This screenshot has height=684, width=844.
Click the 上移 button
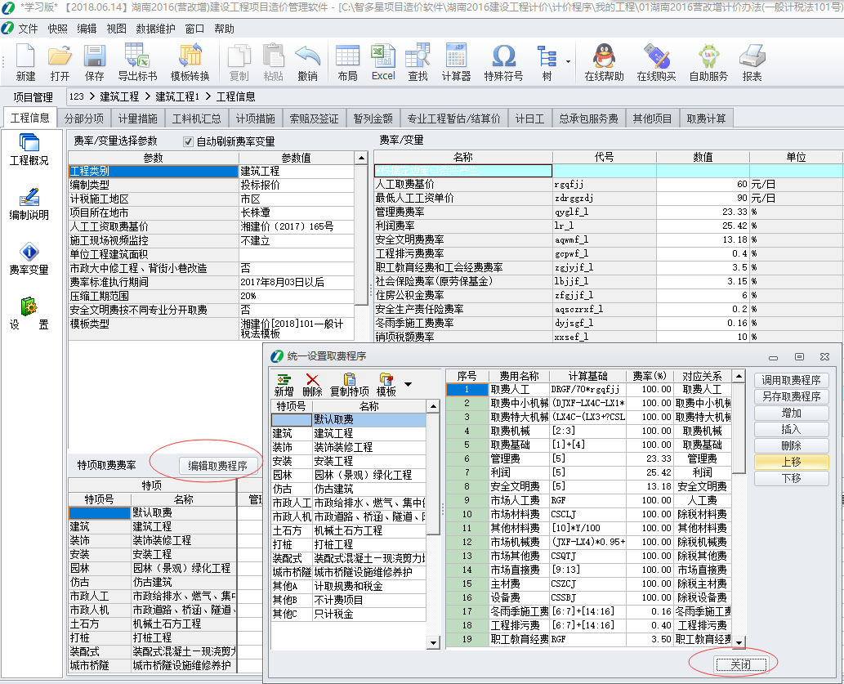click(x=791, y=462)
